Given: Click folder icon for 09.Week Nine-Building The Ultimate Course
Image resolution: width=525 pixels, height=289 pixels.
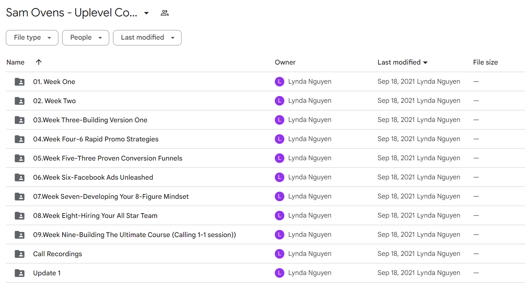Looking at the screenshot, I should (19, 235).
